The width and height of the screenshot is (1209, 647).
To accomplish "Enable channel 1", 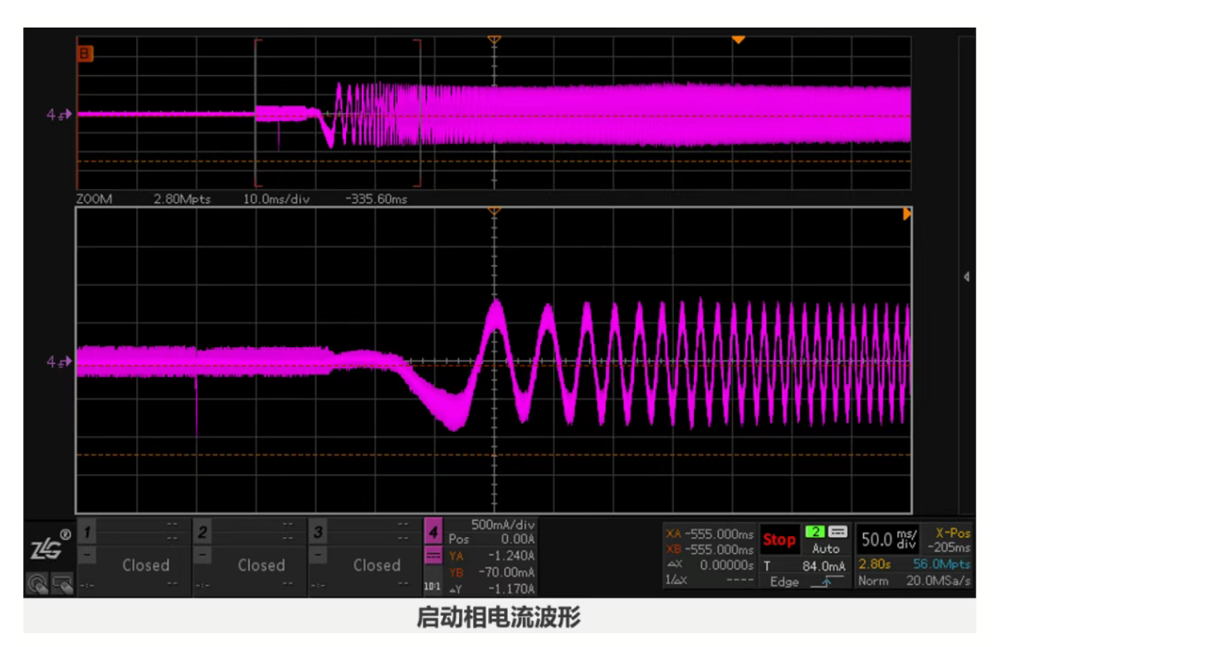I will click(x=87, y=533).
